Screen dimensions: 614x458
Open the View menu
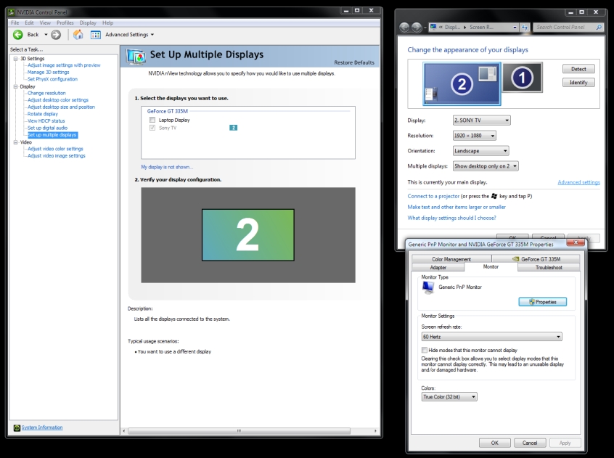coord(45,23)
